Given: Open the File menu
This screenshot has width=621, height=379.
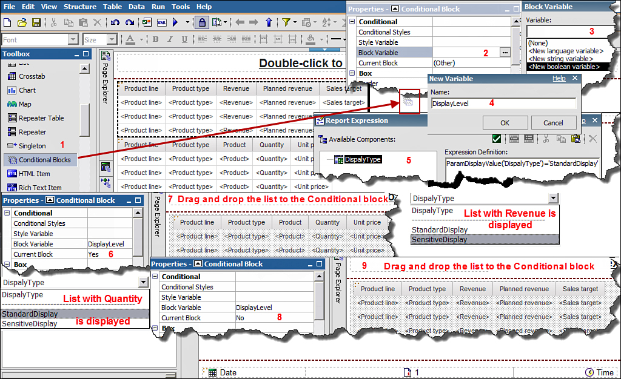Looking at the screenshot, I should pyautogui.click(x=9, y=7).
